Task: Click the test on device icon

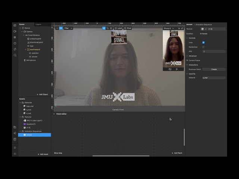Action: tap(15, 133)
